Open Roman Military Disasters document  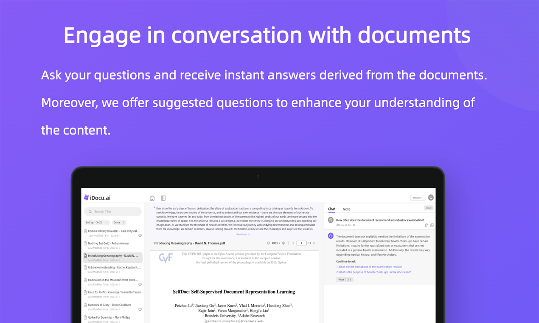point(113,233)
